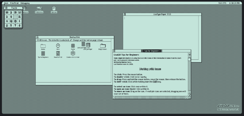
Task: Select the Clipboard desktop icon
Action: pyautogui.click(x=54, y=9)
